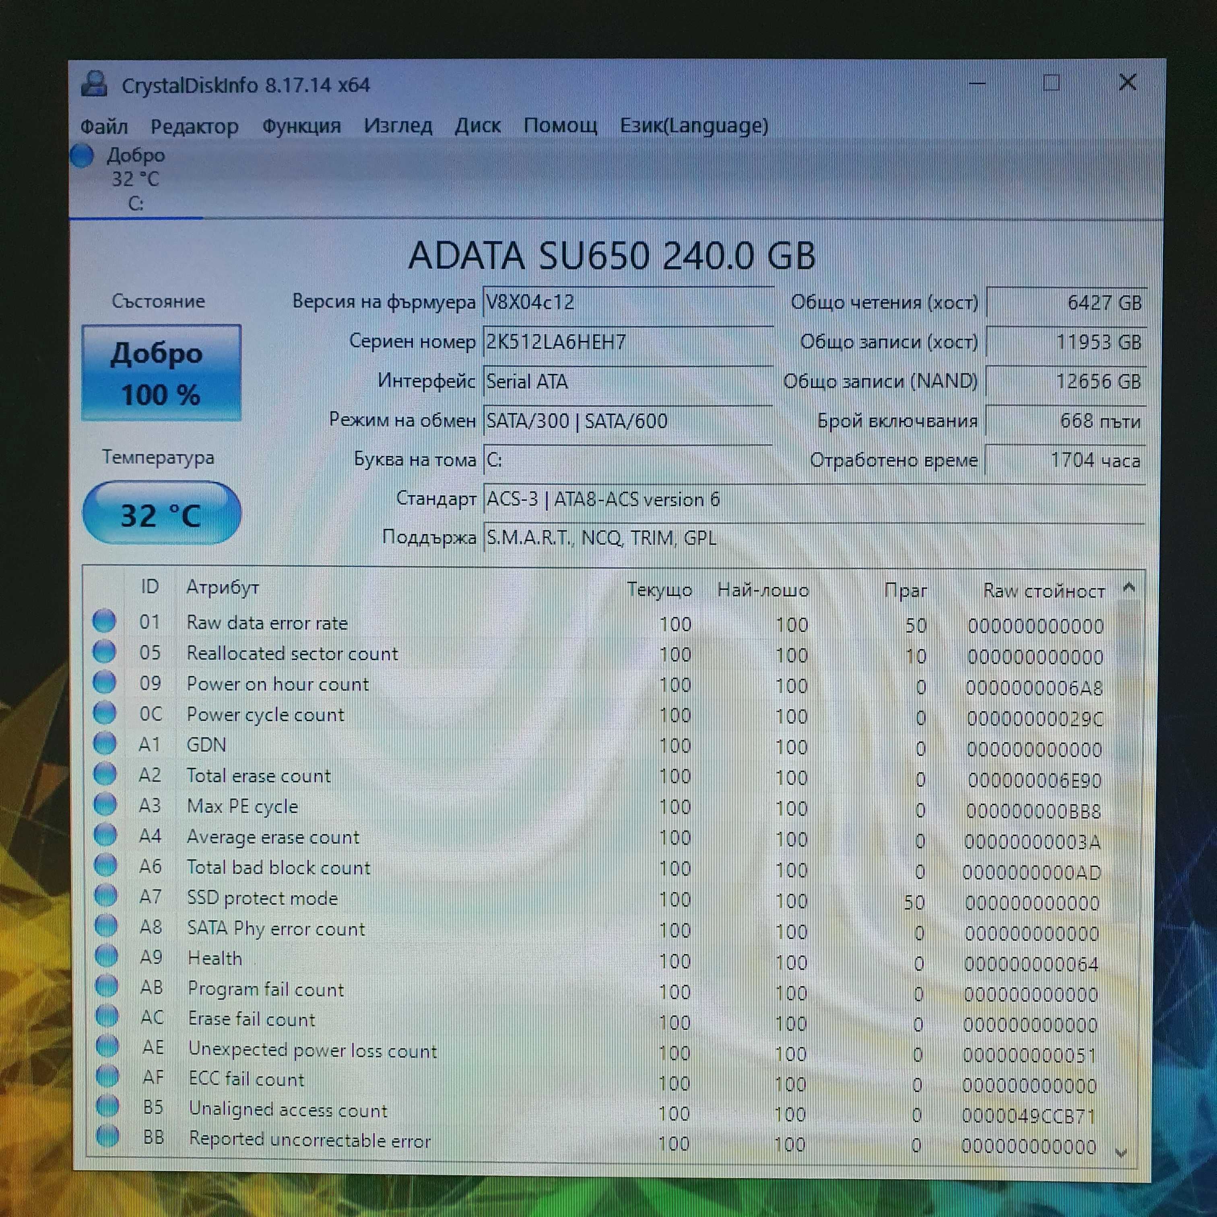Open the Функция menu

click(x=301, y=126)
